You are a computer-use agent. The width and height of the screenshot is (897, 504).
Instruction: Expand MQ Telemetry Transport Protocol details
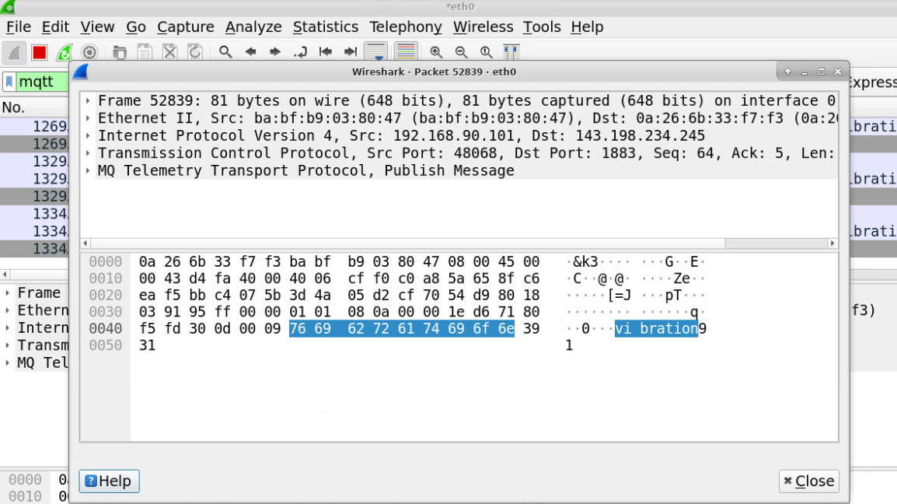(x=88, y=170)
